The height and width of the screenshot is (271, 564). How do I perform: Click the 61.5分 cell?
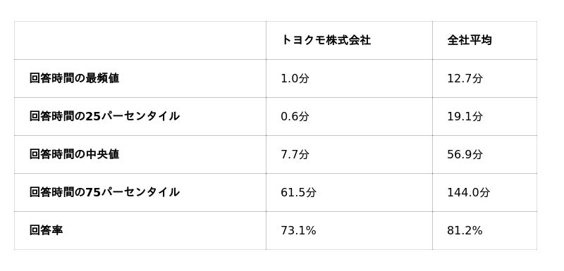(x=298, y=193)
